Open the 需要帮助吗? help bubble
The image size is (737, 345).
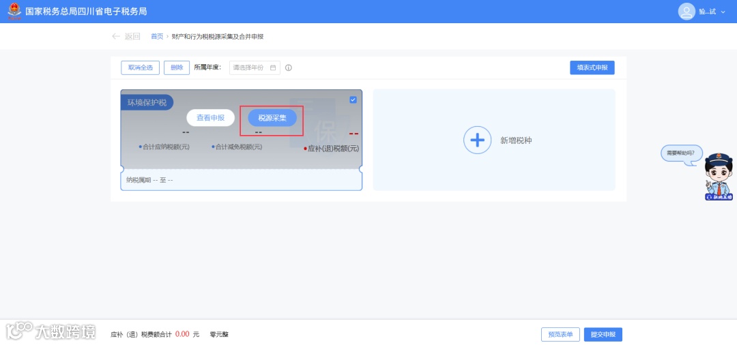[681, 154]
